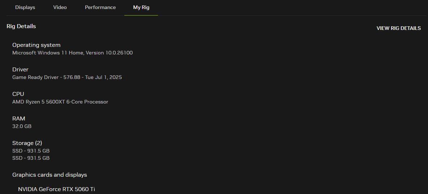This screenshot has width=428, height=194.
Task: Click the Game Ready Driver 576.88 text
Action: pyautogui.click(x=46, y=77)
